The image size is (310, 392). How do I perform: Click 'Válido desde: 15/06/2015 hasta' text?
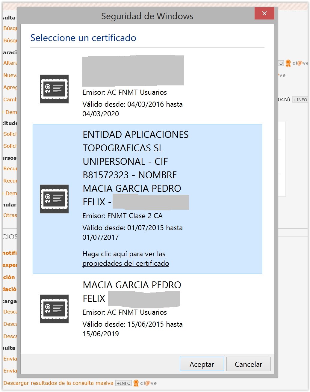[x=132, y=324]
